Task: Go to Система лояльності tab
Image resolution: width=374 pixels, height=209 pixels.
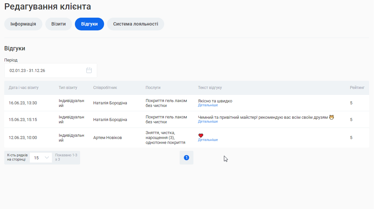Action: pyautogui.click(x=136, y=24)
